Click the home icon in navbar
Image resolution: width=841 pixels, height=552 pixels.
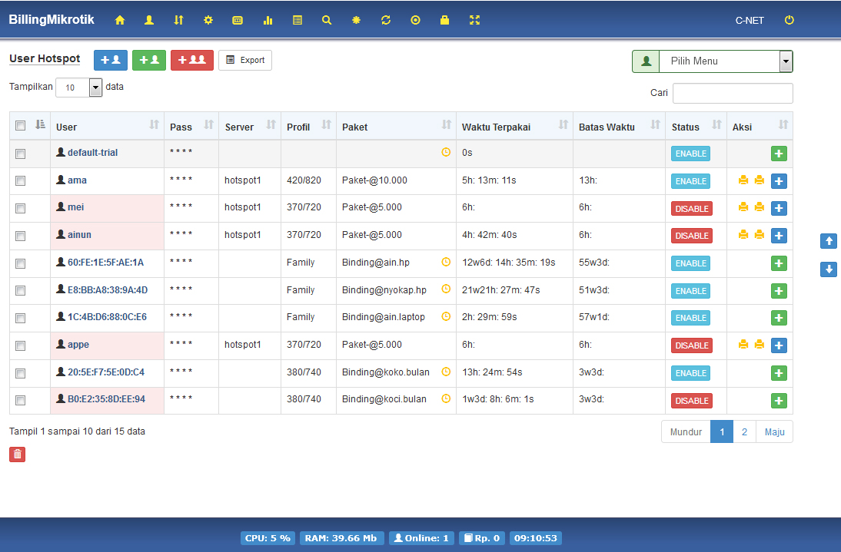(x=120, y=20)
